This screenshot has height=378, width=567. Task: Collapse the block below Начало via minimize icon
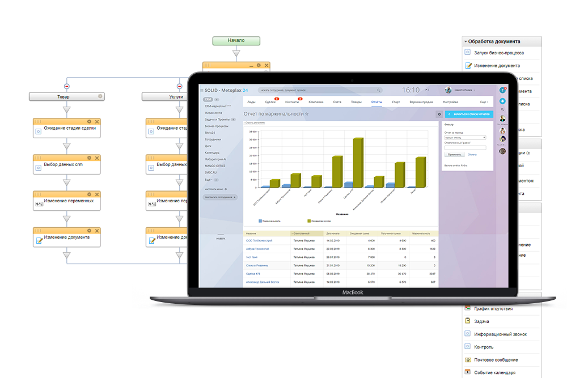[251, 66]
